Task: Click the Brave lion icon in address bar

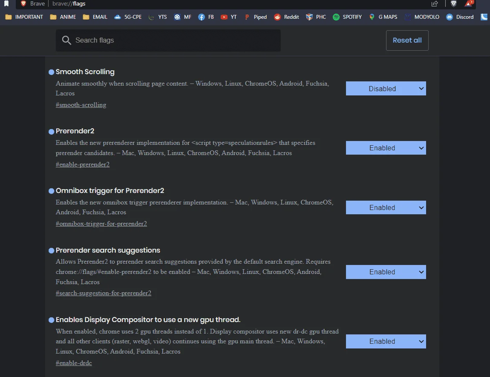Action: (x=23, y=3)
